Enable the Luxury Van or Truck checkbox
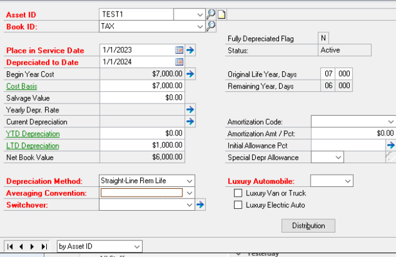The image size is (396, 257). (x=239, y=193)
